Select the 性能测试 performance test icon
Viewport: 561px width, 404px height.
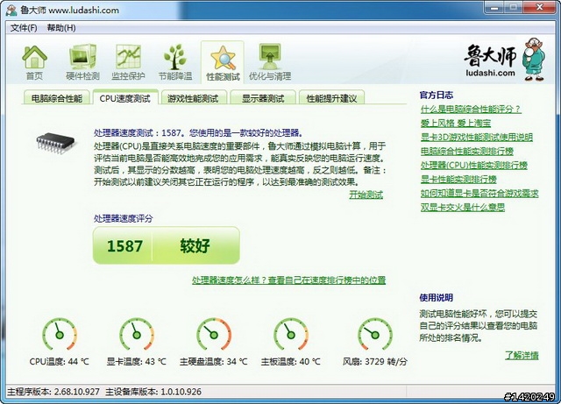tap(223, 62)
